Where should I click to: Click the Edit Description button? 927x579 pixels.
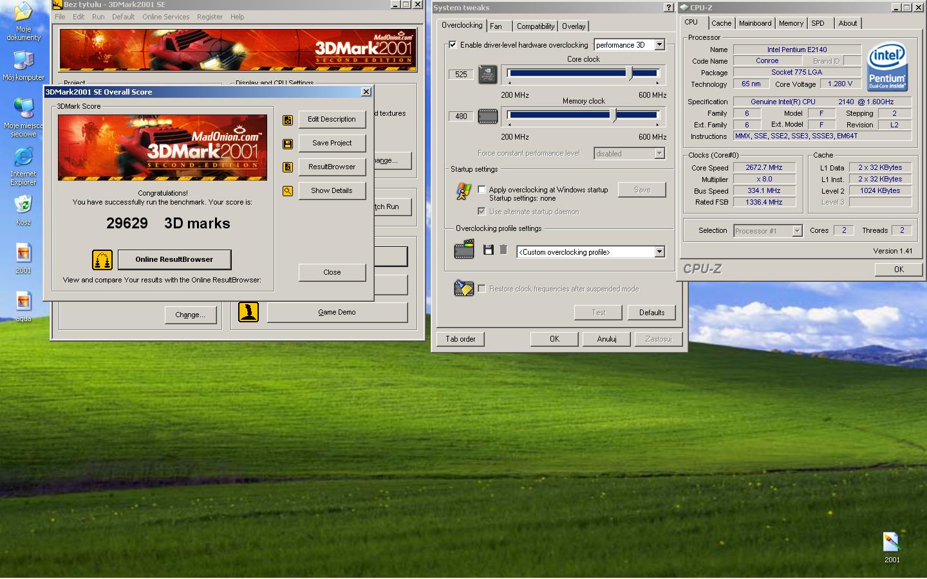coord(332,120)
